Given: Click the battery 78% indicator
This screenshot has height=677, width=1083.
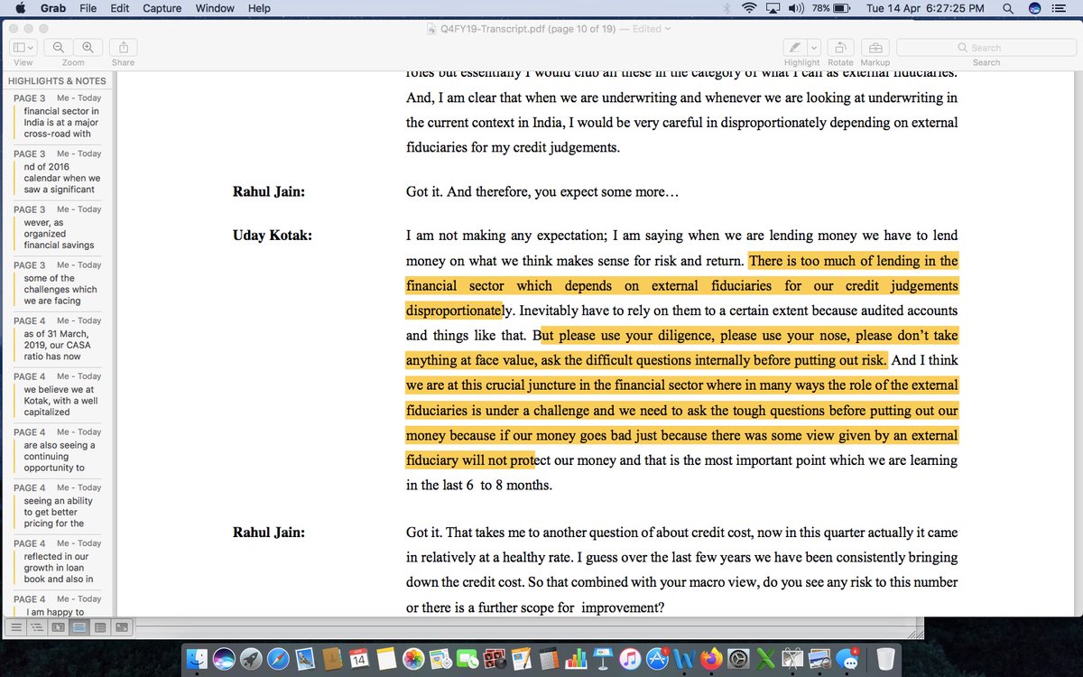Looking at the screenshot, I should tap(830, 8).
